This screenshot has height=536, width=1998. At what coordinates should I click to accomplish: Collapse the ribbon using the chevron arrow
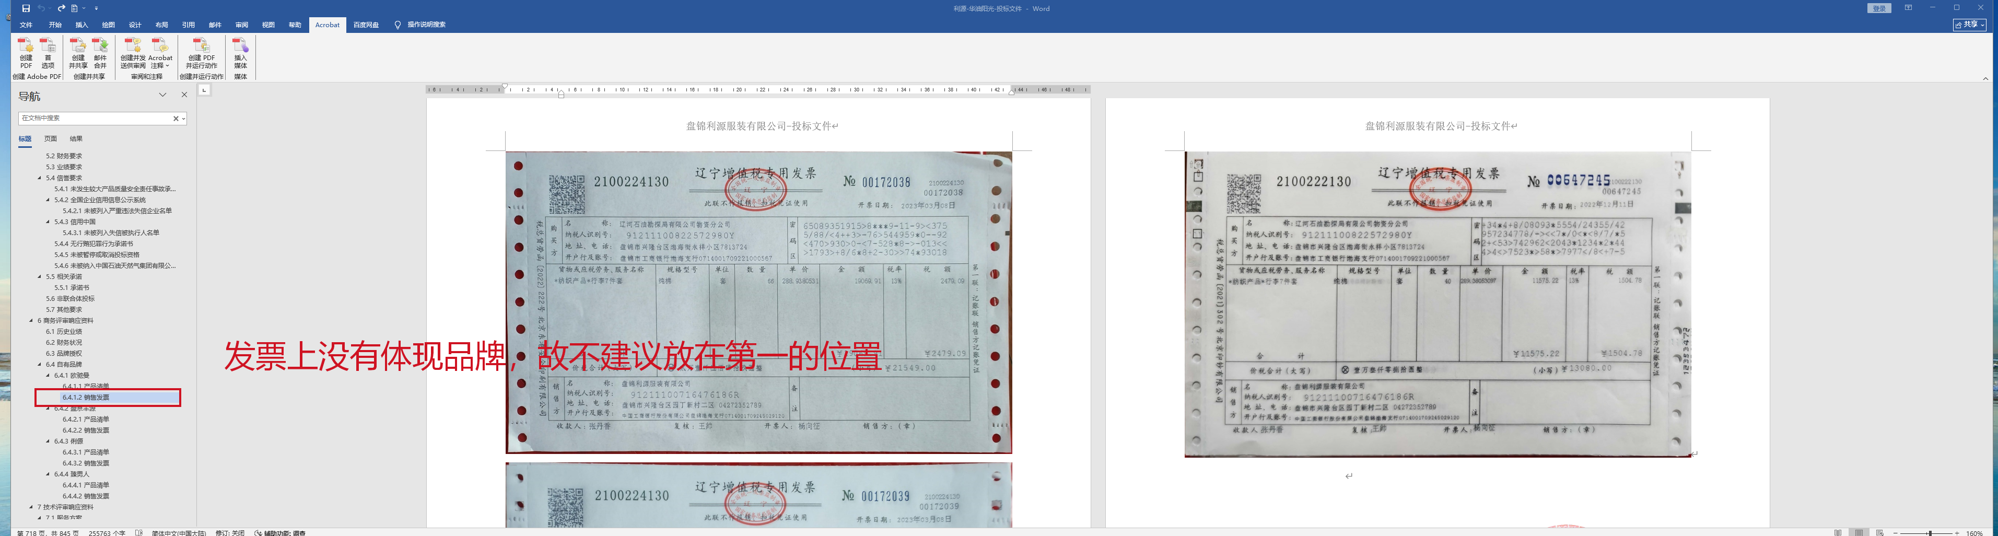(1985, 78)
